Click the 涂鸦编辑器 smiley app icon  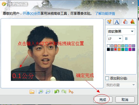(x=4, y=4)
